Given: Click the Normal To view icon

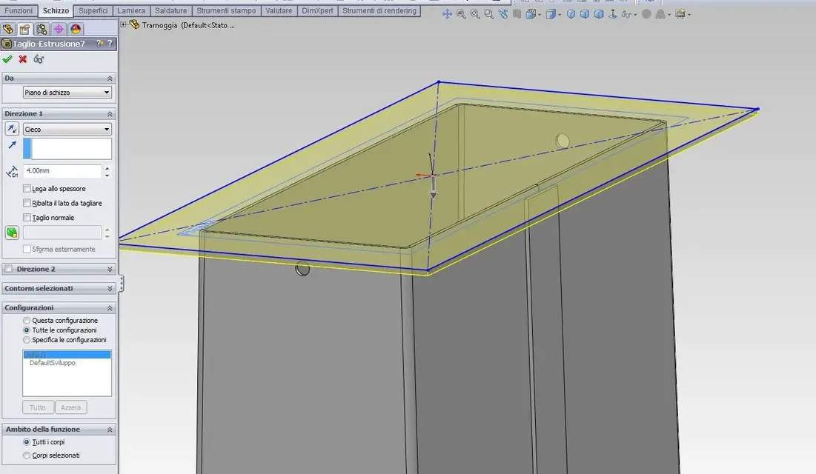Looking at the screenshot, I should click(613, 14).
